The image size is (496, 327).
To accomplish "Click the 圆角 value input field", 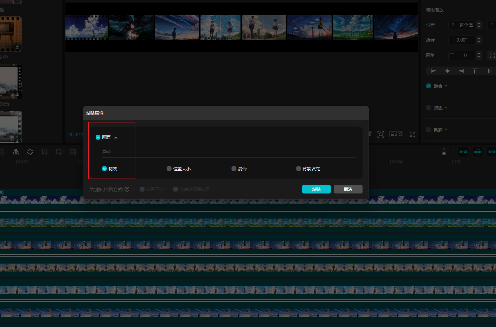I will [x=462, y=55].
